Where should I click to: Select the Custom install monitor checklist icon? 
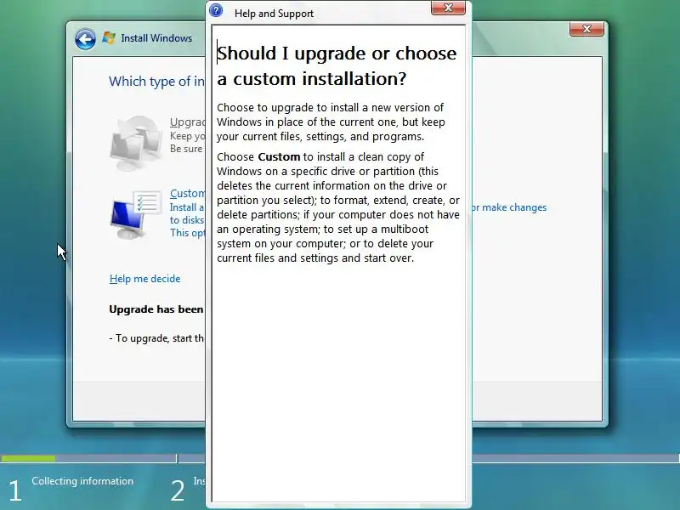coord(135,214)
